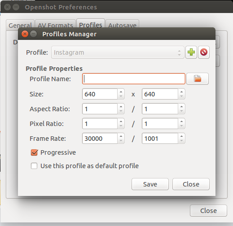233x226 pixels.
Task: Increase the Aspect Ratio denominator
Action: [x=181, y=107]
